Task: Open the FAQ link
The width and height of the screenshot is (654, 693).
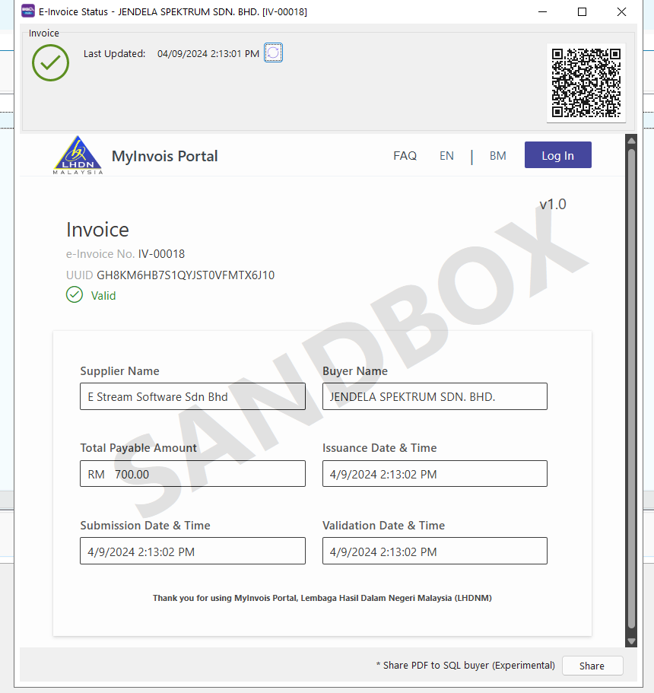Action: tap(405, 155)
